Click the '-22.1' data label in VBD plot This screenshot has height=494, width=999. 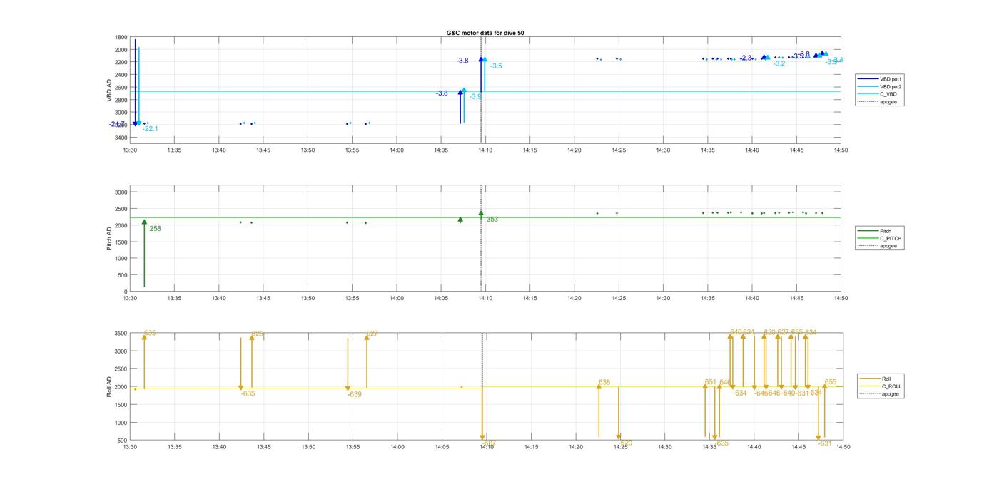(x=150, y=129)
